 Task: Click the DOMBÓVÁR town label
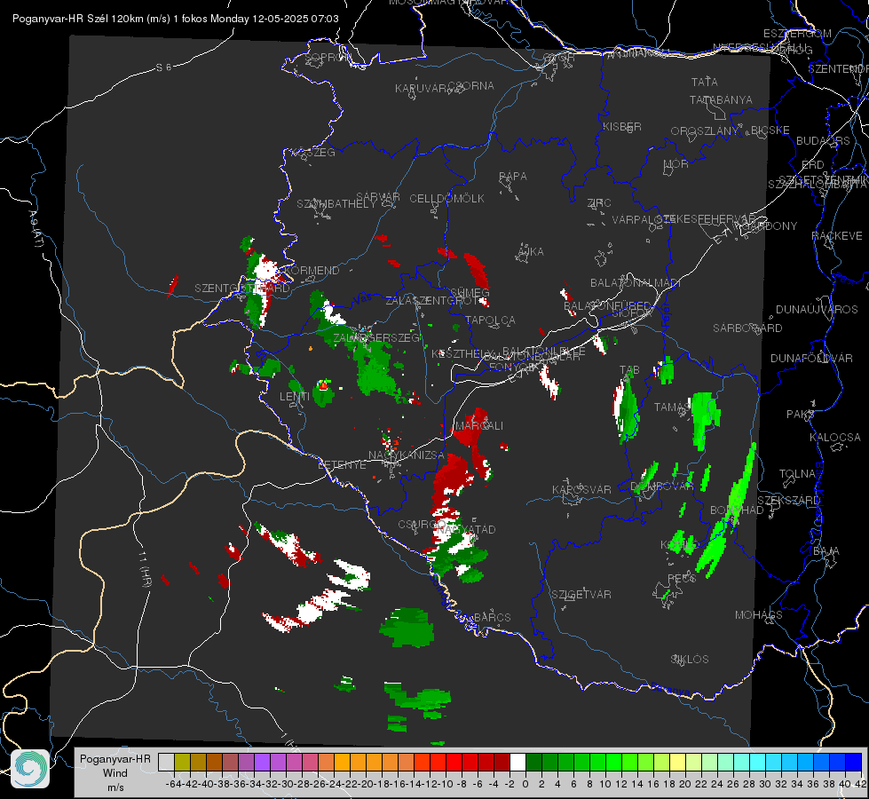pyautogui.click(x=661, y=486)
